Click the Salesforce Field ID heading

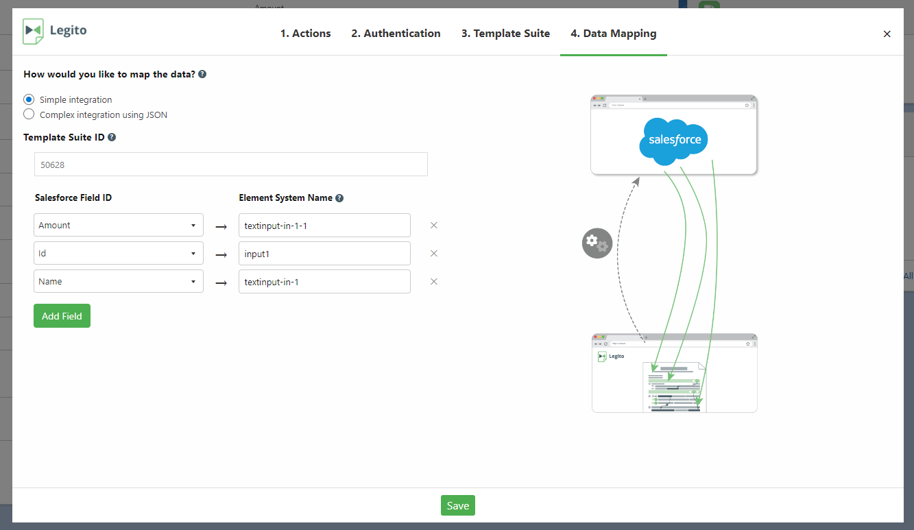(73, 197)
